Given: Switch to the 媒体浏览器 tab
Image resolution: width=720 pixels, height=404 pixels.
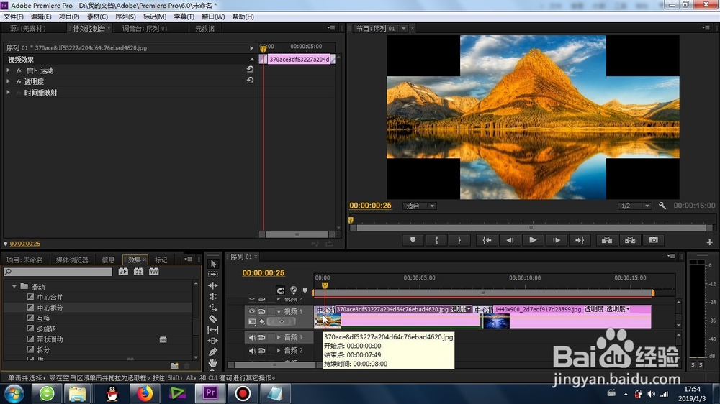Looking at the screenshot, I should (72, 260).
